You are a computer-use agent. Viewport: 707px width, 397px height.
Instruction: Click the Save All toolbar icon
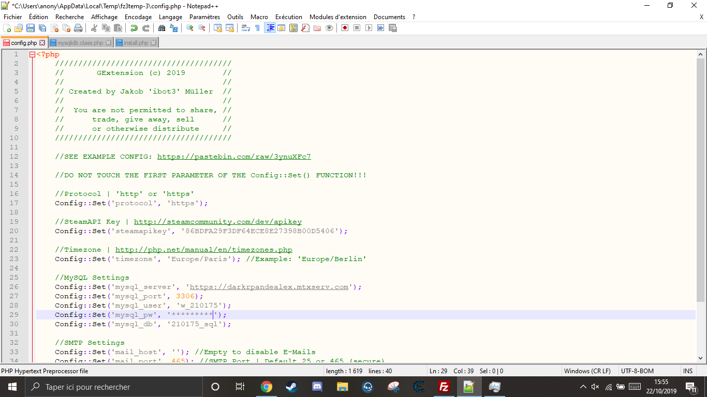(42, 28)
